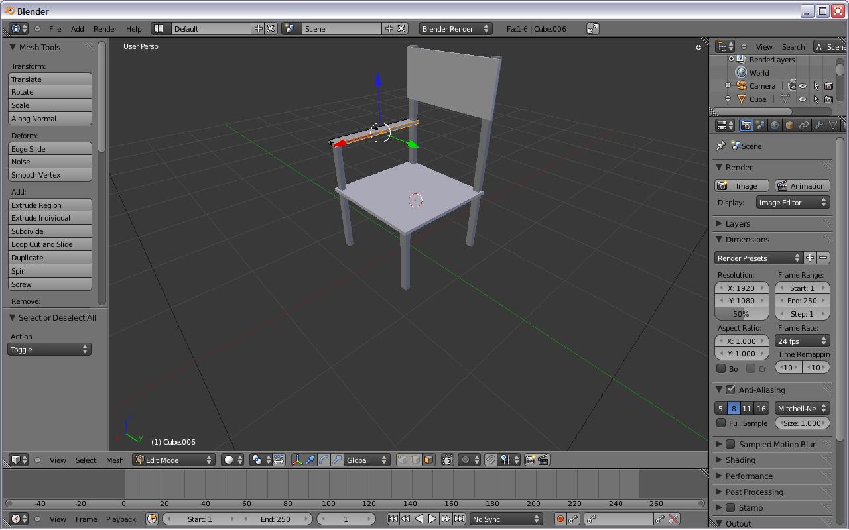Toggle limit selection to visible icon

point(448,460)
